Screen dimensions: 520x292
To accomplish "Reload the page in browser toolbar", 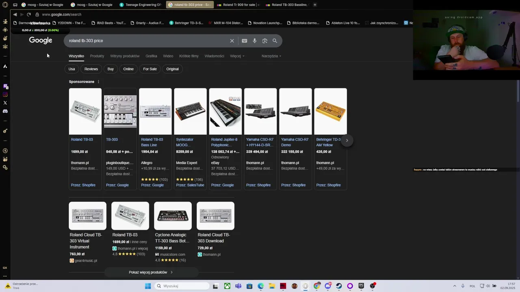I will pos(29,15).
